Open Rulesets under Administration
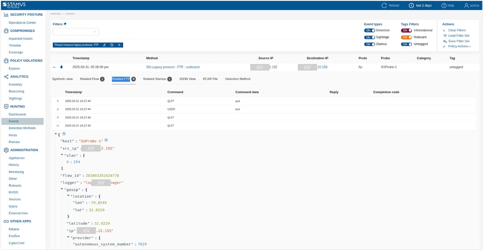The width and height of the screenshot is (483, 250). [15, 186]
